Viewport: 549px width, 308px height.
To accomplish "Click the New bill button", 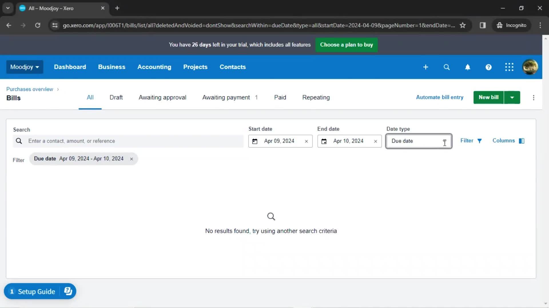I will (489, 98).
